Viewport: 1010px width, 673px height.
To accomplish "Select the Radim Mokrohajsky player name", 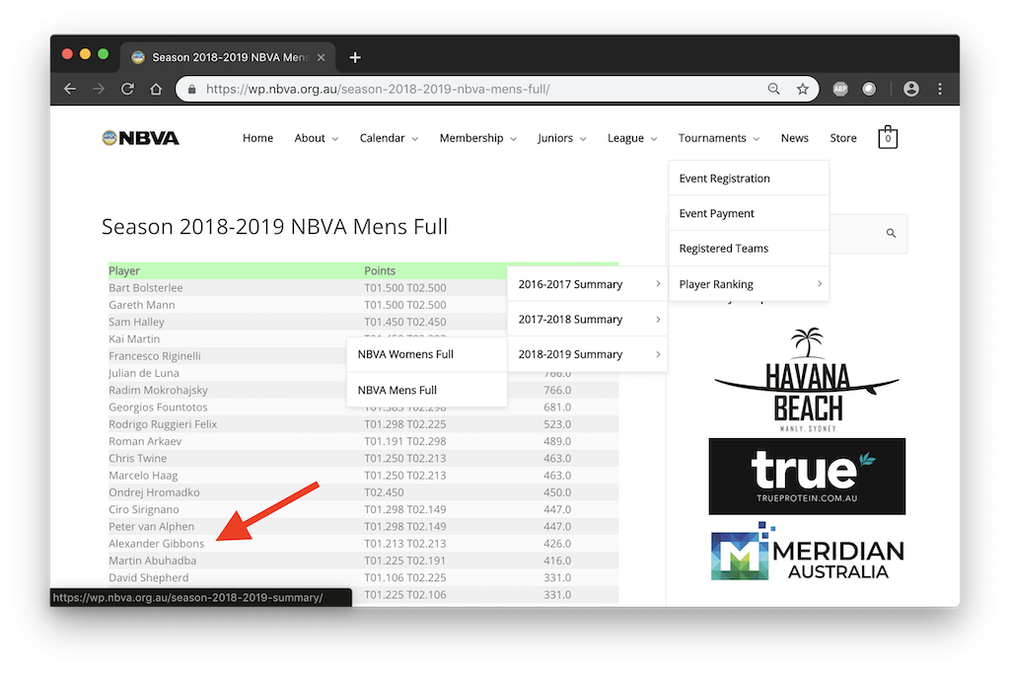I will click(159, 390).
